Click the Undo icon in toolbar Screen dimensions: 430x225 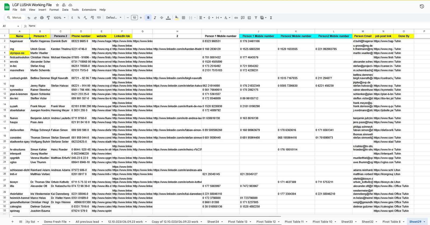click(x=29, y=18)
